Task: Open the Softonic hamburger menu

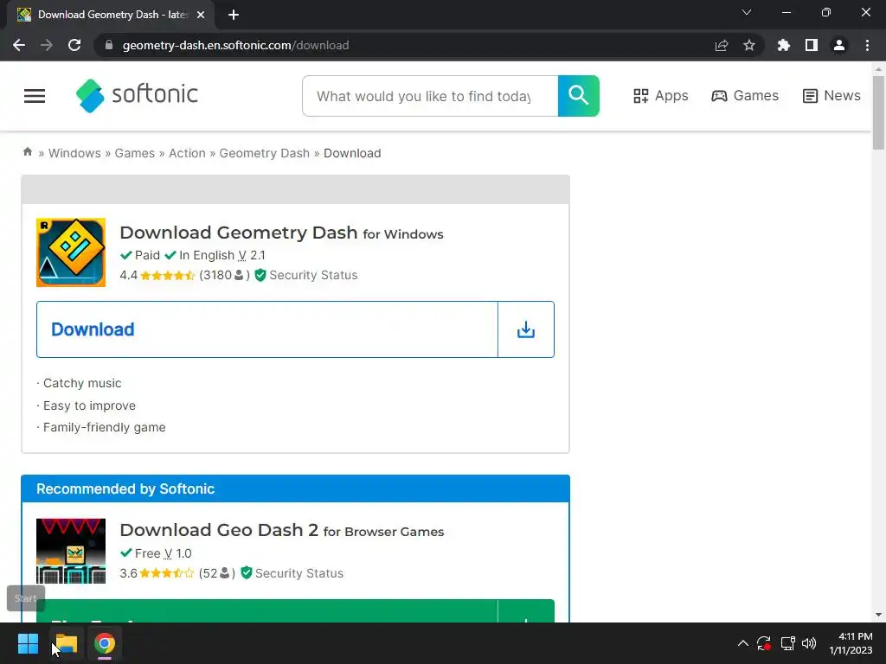Action: tap(35, 96)
